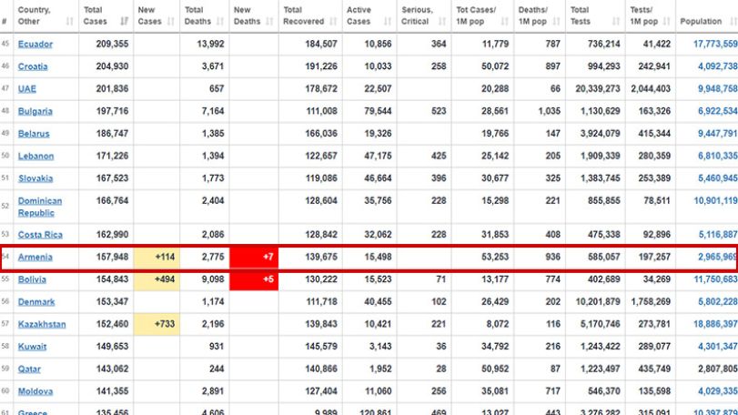
Task: Open the Kazakhstan country link
Action: pos(42,324)
